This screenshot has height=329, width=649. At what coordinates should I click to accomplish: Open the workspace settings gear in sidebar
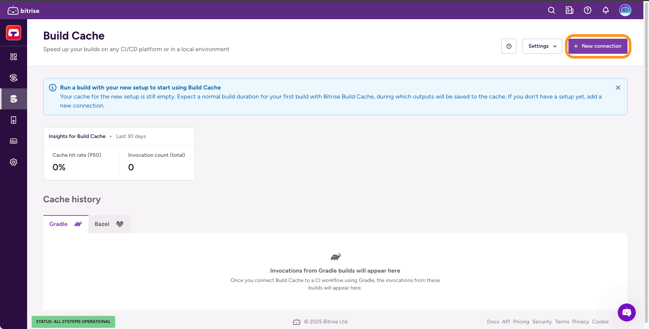(x=14, y=162)
